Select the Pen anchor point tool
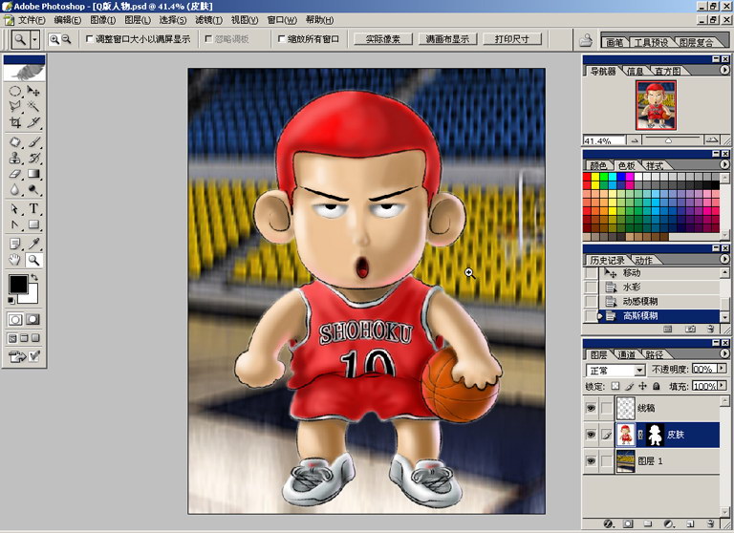734x533 pixels. coord(15,224)
